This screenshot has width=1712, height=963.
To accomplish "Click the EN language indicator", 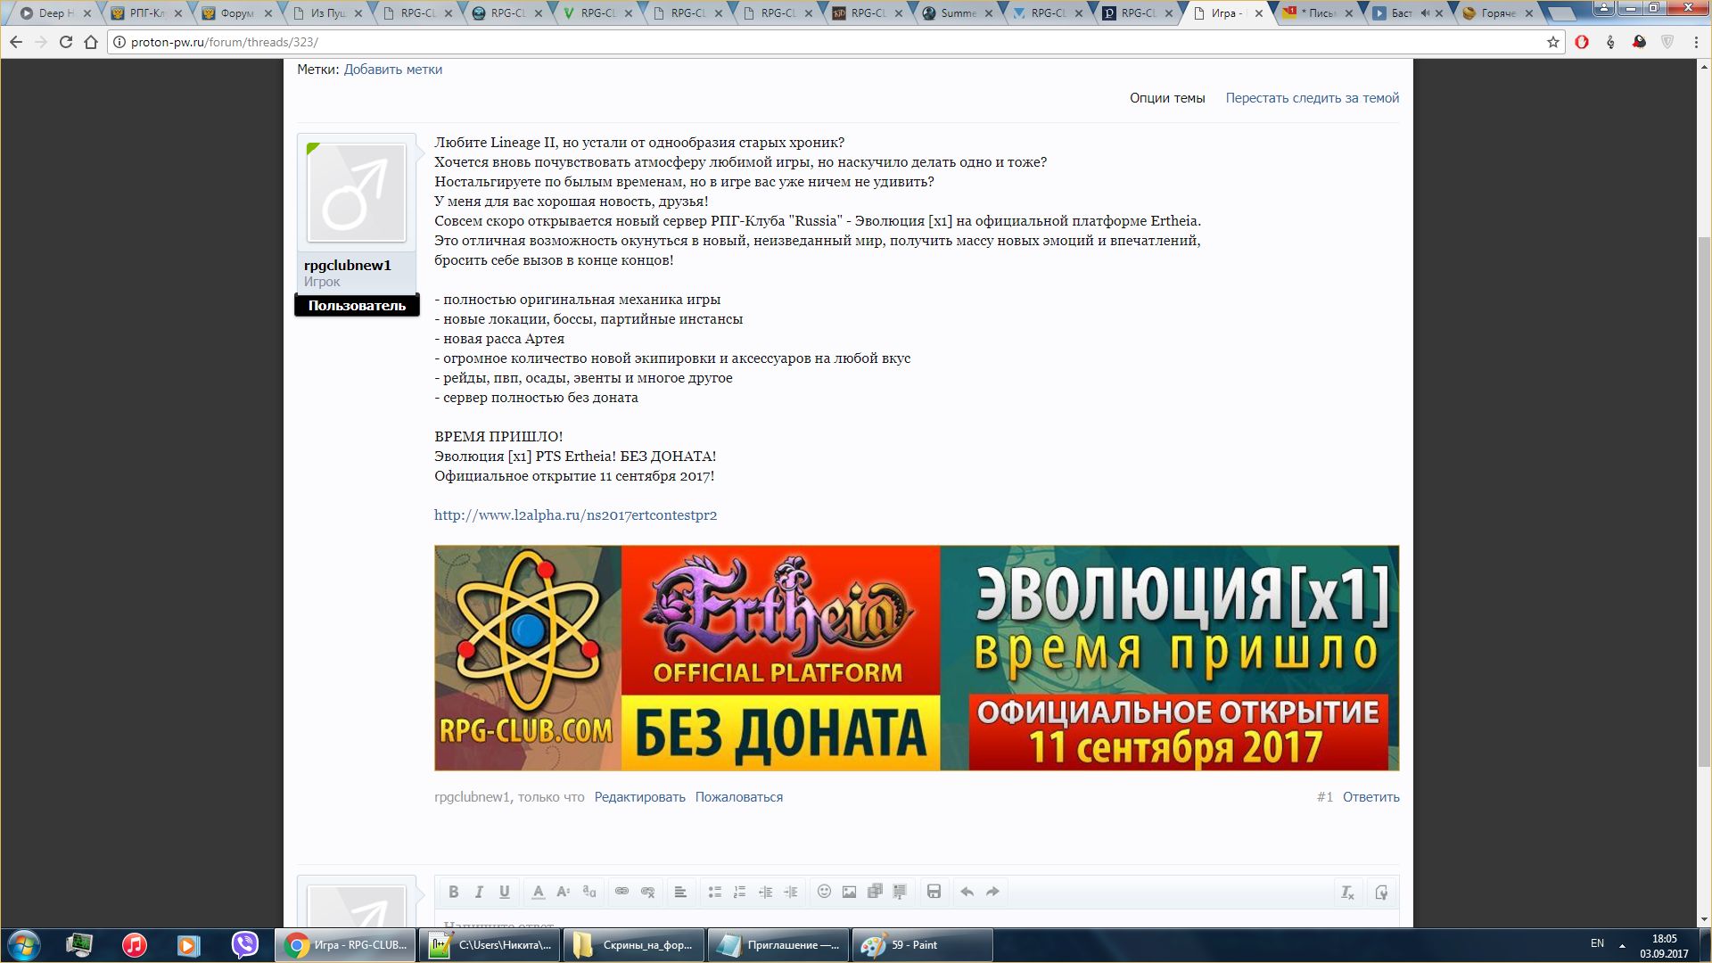I will pos(1597,943).
